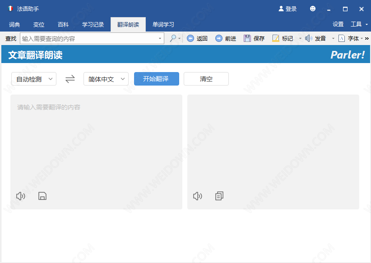371x263 pixels.
Task: Open the 自动检测 source language dropdown
Action: click(34, 79)
